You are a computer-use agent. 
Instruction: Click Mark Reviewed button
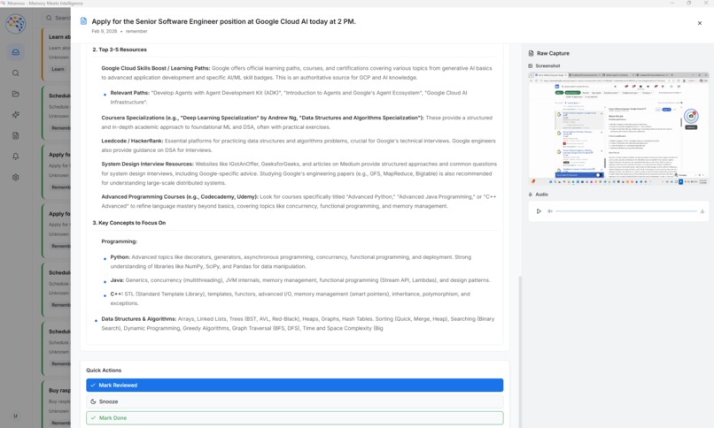coord(295,386)
